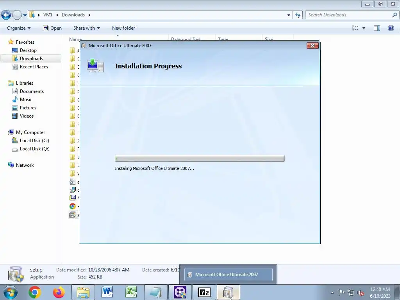Image resolution: width=400 pixels, height=300 pixels.
Task: Open Microsoft Word from the taskbar
Action: (107, 292)
